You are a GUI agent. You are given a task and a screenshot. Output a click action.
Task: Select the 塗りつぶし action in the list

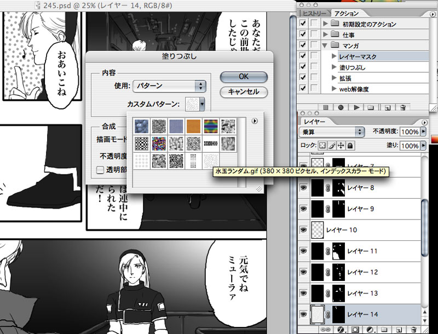(353, 67)
